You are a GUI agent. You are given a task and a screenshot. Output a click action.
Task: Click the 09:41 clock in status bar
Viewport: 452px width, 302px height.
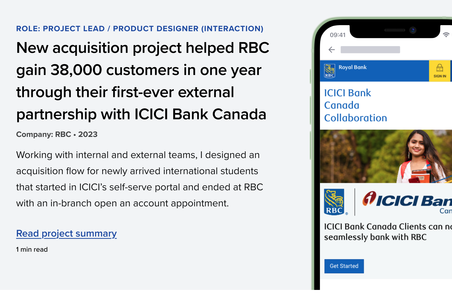338,35
